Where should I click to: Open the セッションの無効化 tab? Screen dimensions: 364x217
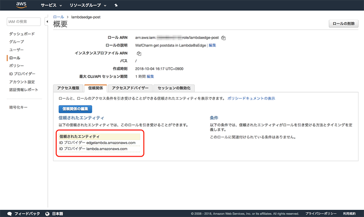[174, 88]
